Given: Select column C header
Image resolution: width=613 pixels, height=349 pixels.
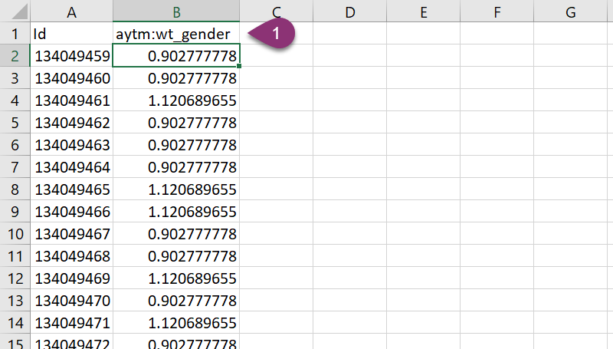Looking at the screenshot, I should (x=277, y=12).
